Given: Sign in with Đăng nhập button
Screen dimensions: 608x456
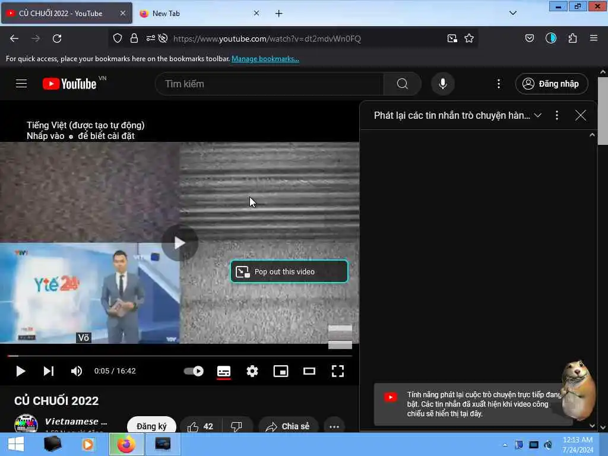Looking at the screenshot, I should click(x=552, y=84).
